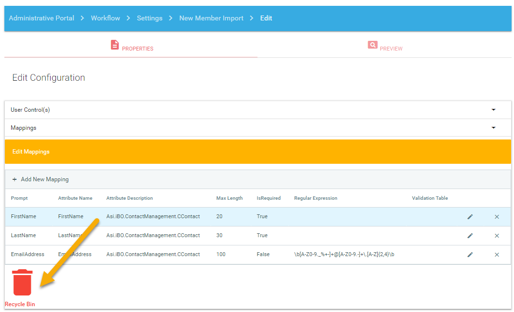Click the pencil edit icon for LastName row
Screen dimensions: 514x312
(x=470, y=236)
